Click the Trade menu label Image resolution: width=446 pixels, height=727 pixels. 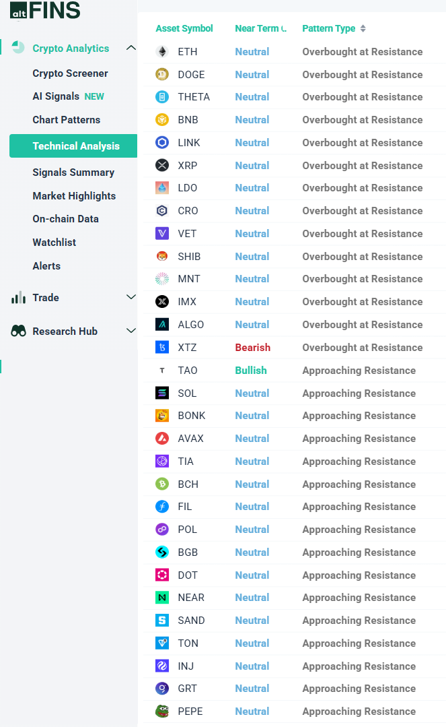click(45, 298)
